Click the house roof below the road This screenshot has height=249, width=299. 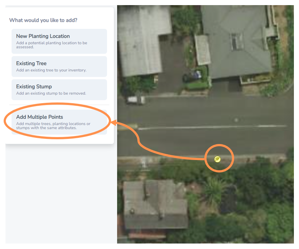(155, 204)
